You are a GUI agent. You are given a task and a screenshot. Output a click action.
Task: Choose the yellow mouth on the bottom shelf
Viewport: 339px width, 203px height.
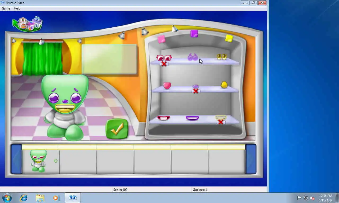(221, 118)
